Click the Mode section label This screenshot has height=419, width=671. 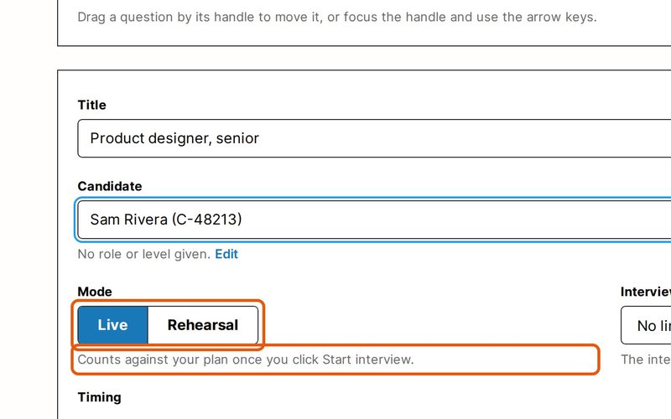[x=95, y=292]
